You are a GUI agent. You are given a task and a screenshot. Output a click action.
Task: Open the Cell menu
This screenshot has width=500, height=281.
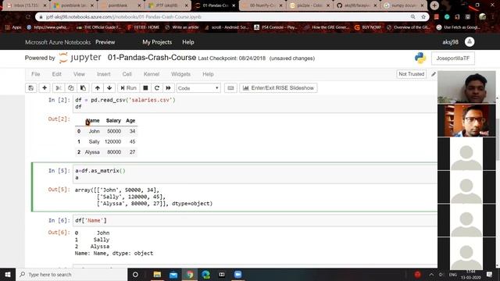(x=127, y=74)
